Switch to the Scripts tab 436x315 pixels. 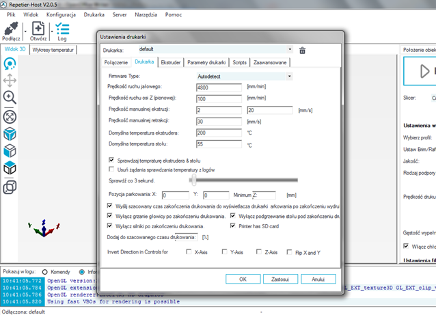tap(239, 63)
